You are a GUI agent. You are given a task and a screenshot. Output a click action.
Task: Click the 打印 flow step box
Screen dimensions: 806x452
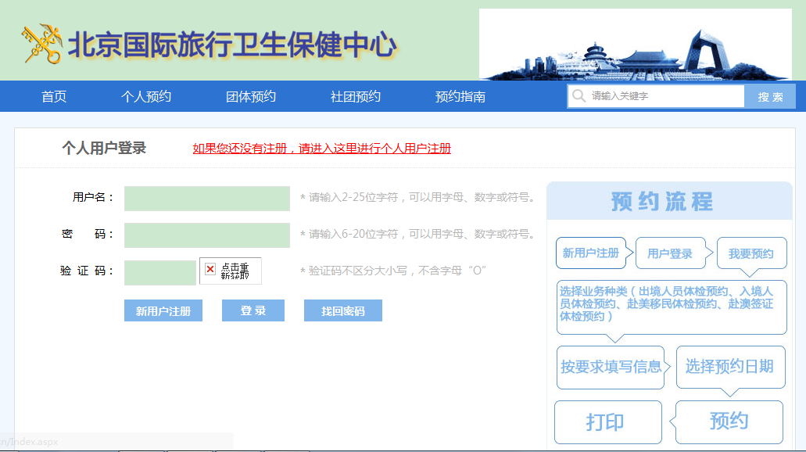pos(608,422)
